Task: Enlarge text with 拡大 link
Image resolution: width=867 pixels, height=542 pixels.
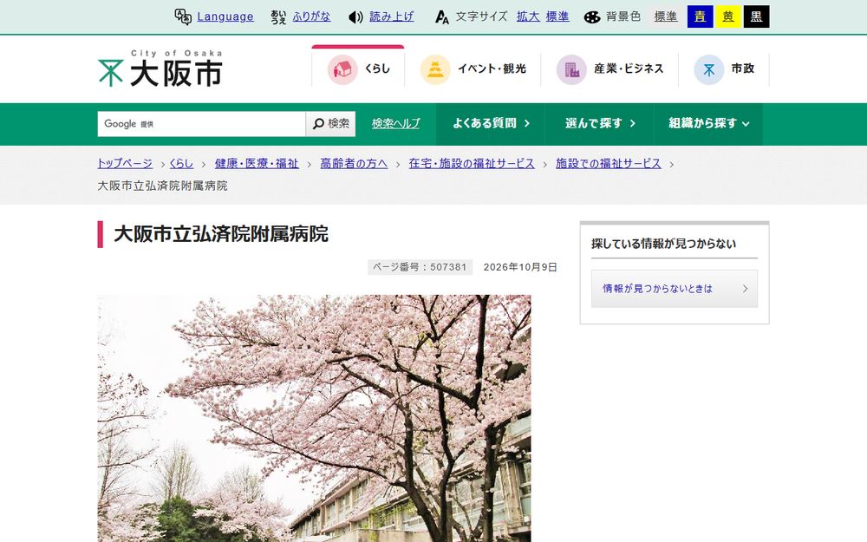Action: coord(528,16)
